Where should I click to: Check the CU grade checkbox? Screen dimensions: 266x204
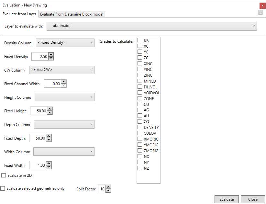[x=140, y=104]
